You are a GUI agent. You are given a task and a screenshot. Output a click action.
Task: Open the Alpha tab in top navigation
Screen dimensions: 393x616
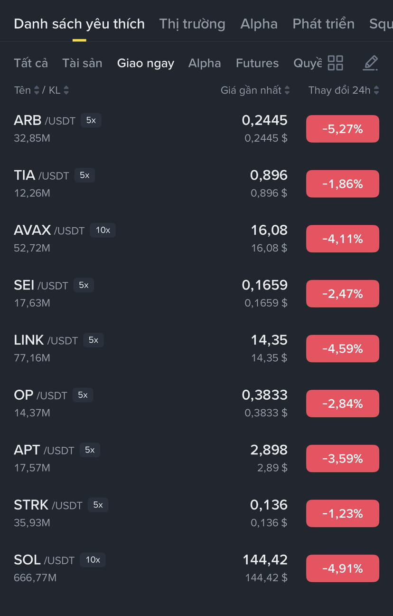pyautogui.click(x=259, y=24)
